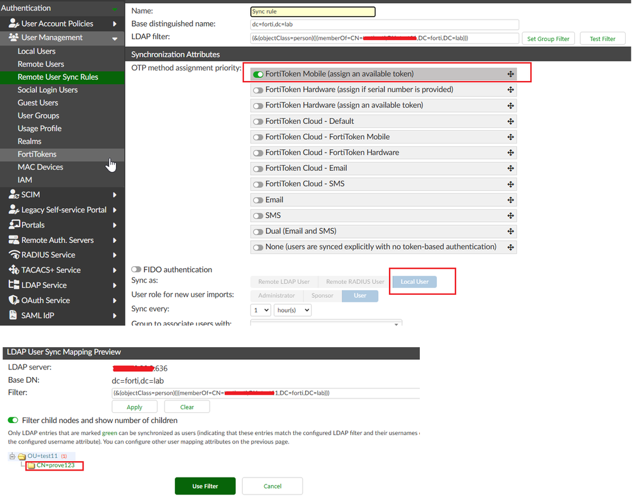Click the Cancel button in preview
Screen dimensions: 632x499
click(x=272, y=486)
